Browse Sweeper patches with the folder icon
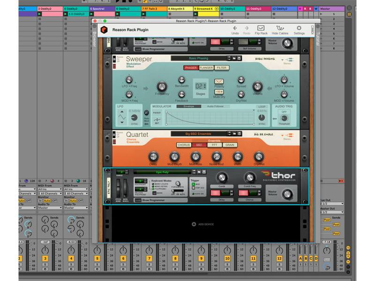 coord(234,58)
